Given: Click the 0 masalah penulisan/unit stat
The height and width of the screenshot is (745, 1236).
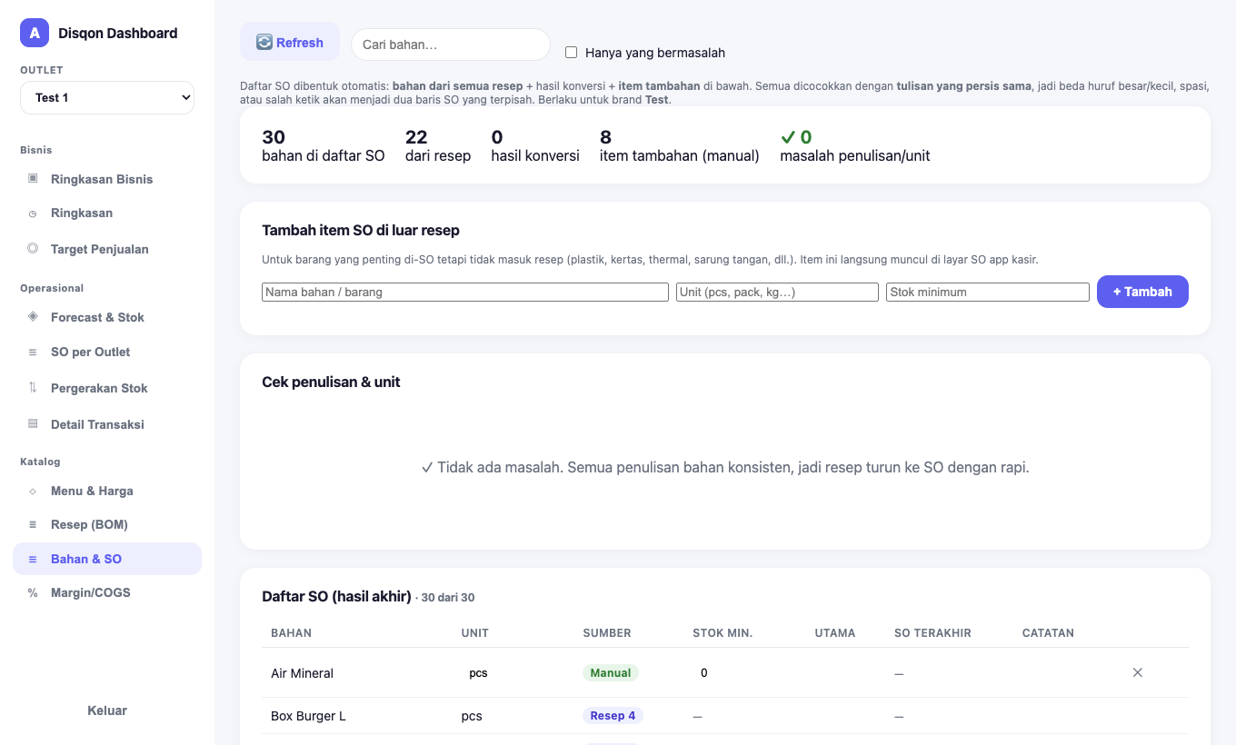Looking at the screenshot, I should [855, 146].
